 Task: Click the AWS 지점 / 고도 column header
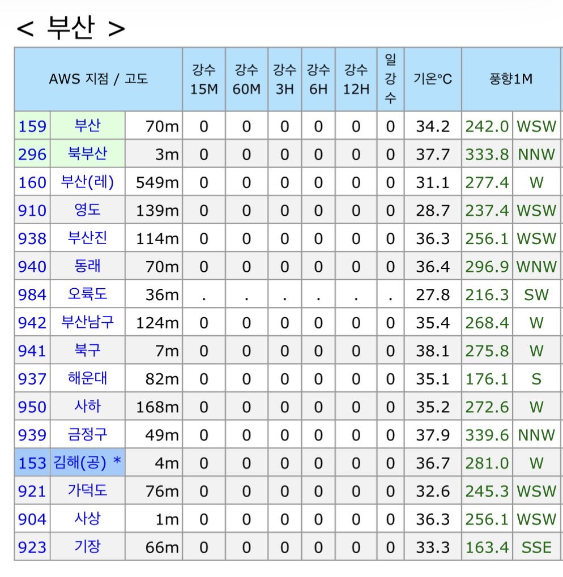[x=98, y=79]
